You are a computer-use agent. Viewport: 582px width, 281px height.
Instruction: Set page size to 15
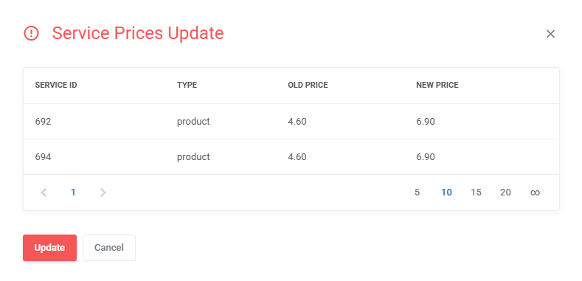pyautogui.click(x=476, y=192)
